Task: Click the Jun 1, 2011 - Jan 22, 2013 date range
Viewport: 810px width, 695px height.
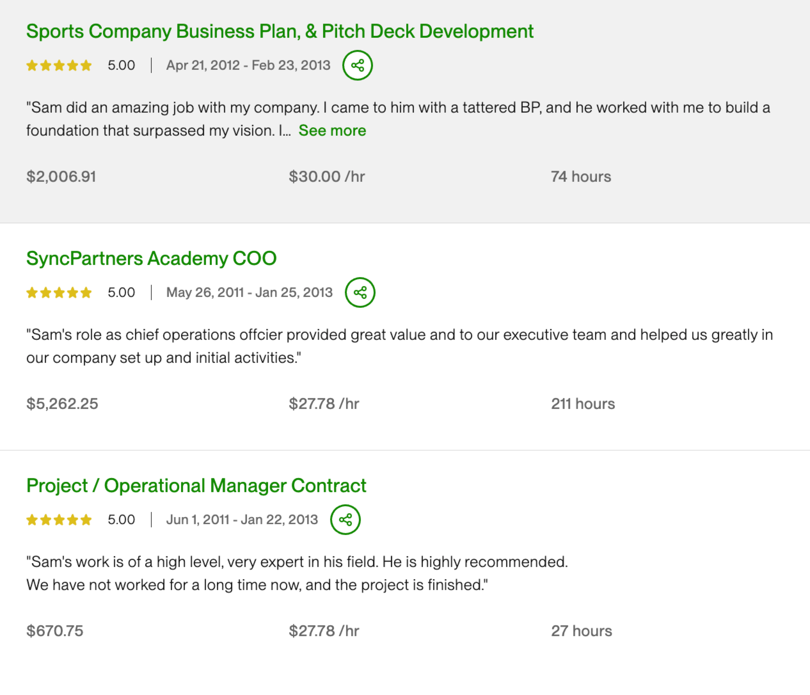Action: tap(242, 520)
